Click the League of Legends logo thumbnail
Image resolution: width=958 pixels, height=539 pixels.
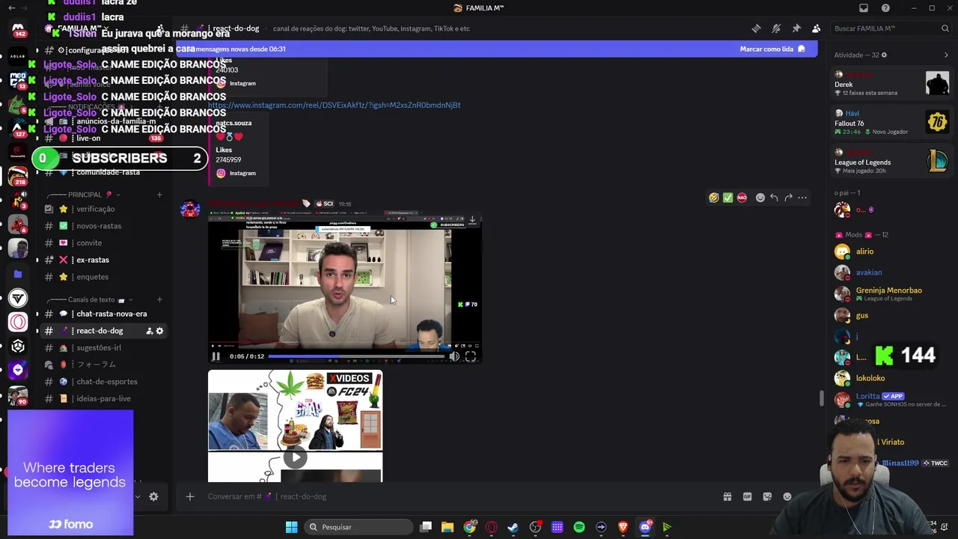click(x=937, y=161)
